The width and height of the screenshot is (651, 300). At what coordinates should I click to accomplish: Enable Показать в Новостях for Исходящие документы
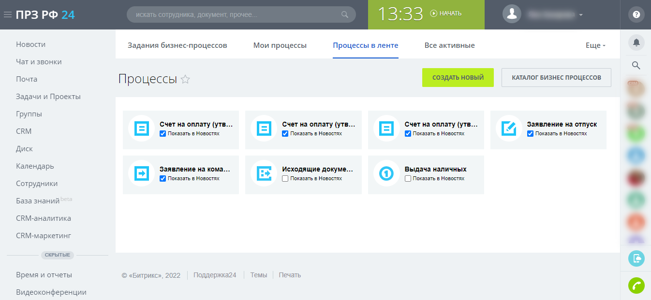[x=285, y=179]
